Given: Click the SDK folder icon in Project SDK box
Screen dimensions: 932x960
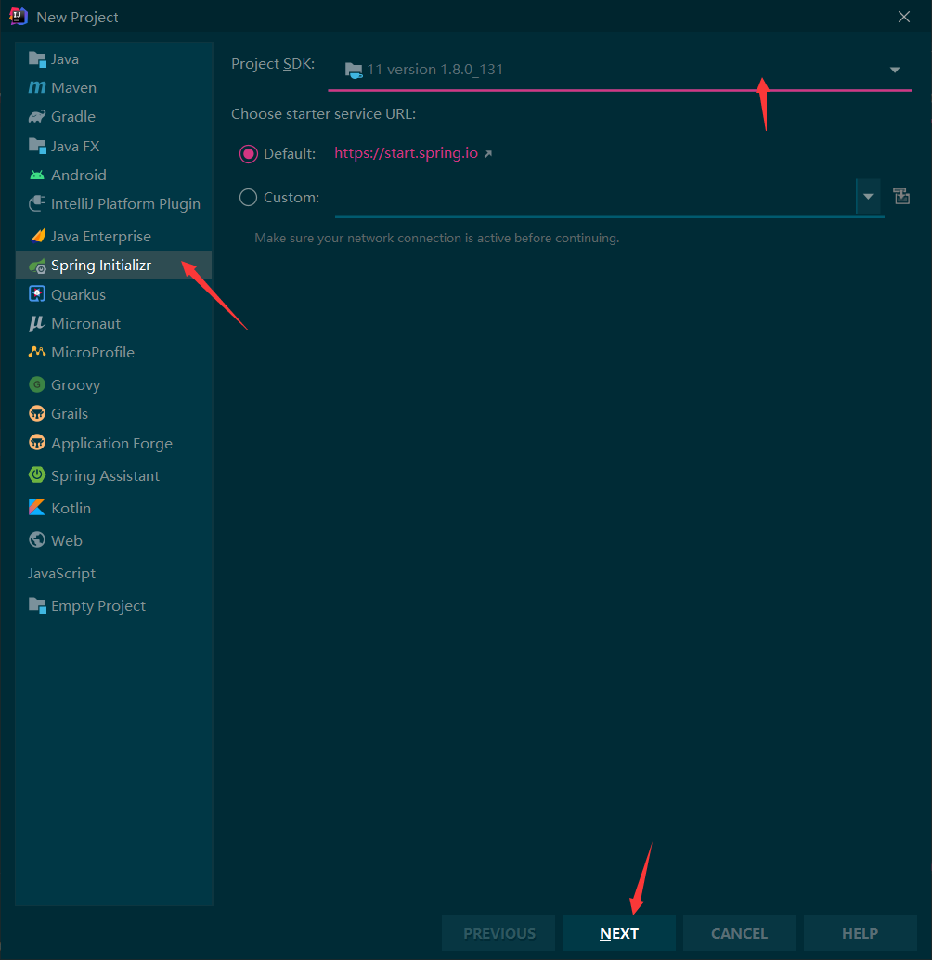Looking at the screenshot, I should pos(354,71).
